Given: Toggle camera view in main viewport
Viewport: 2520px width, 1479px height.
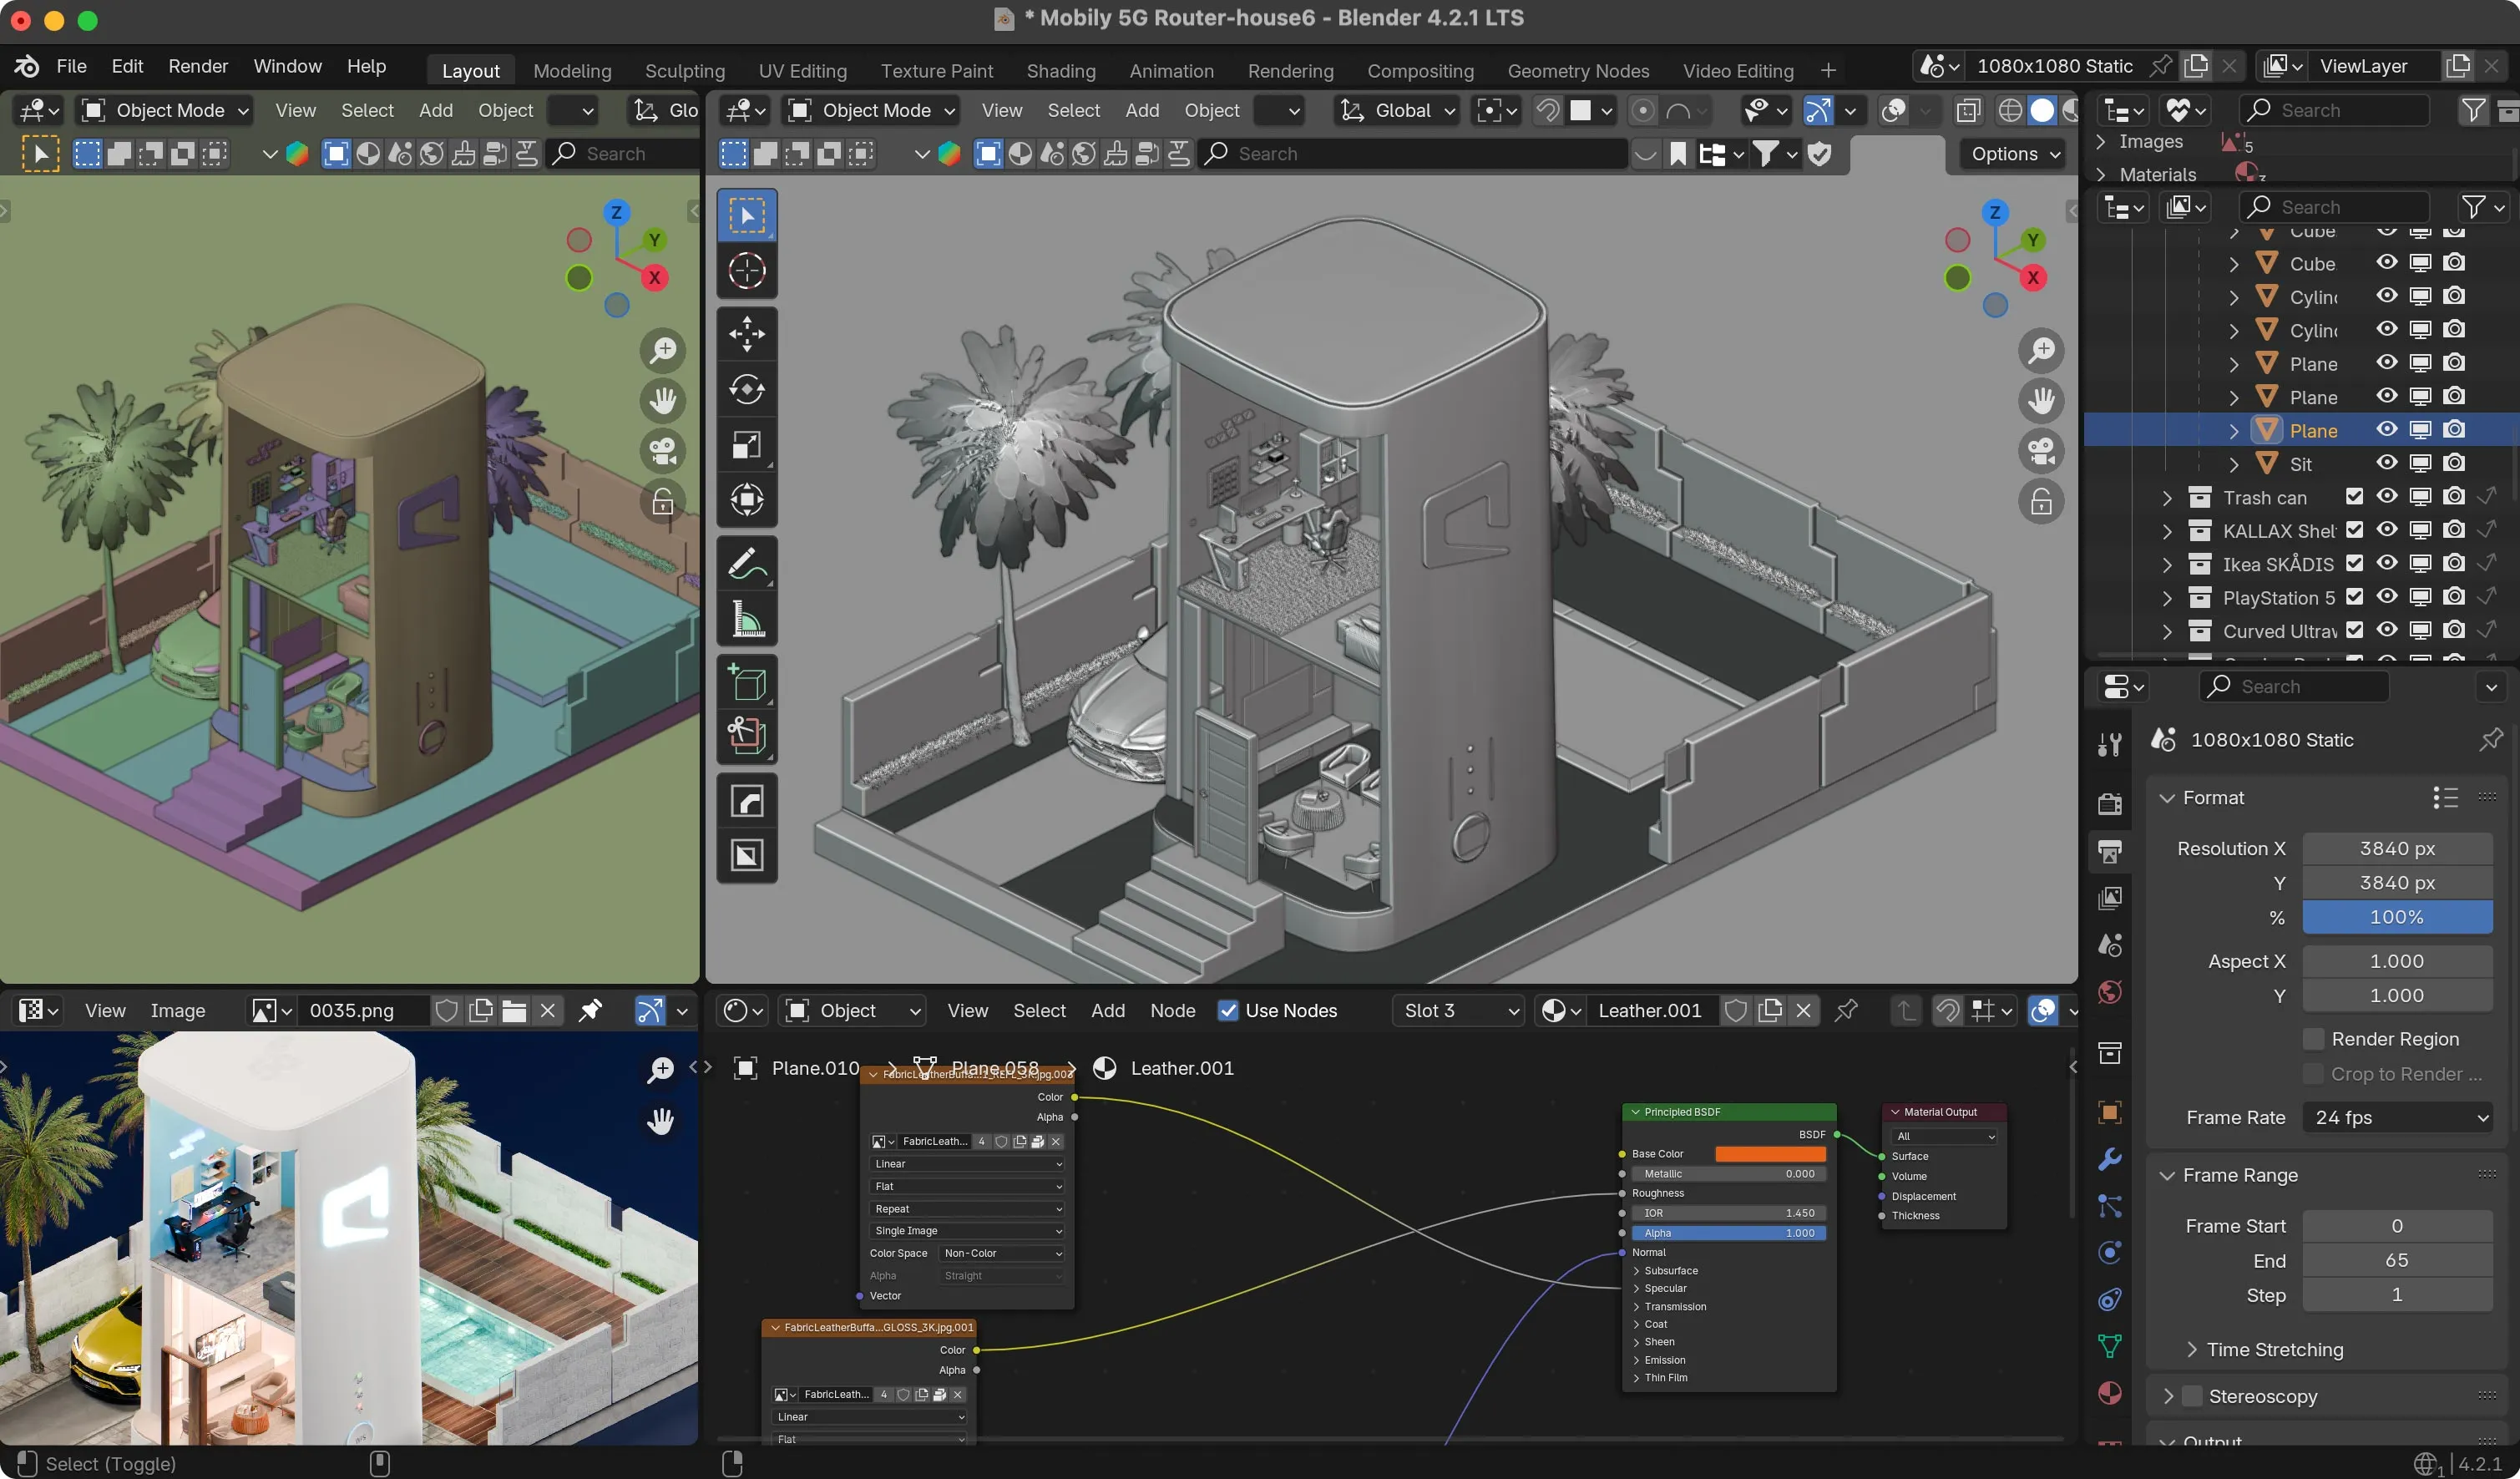Looking at the screenshot, I should coord(2041,451).
